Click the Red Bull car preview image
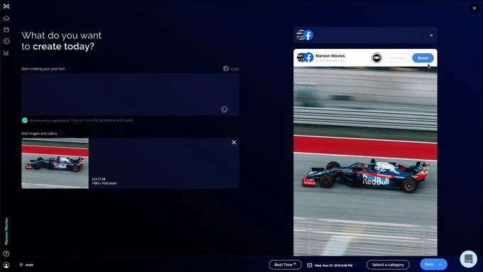 (x=365, y=161)
